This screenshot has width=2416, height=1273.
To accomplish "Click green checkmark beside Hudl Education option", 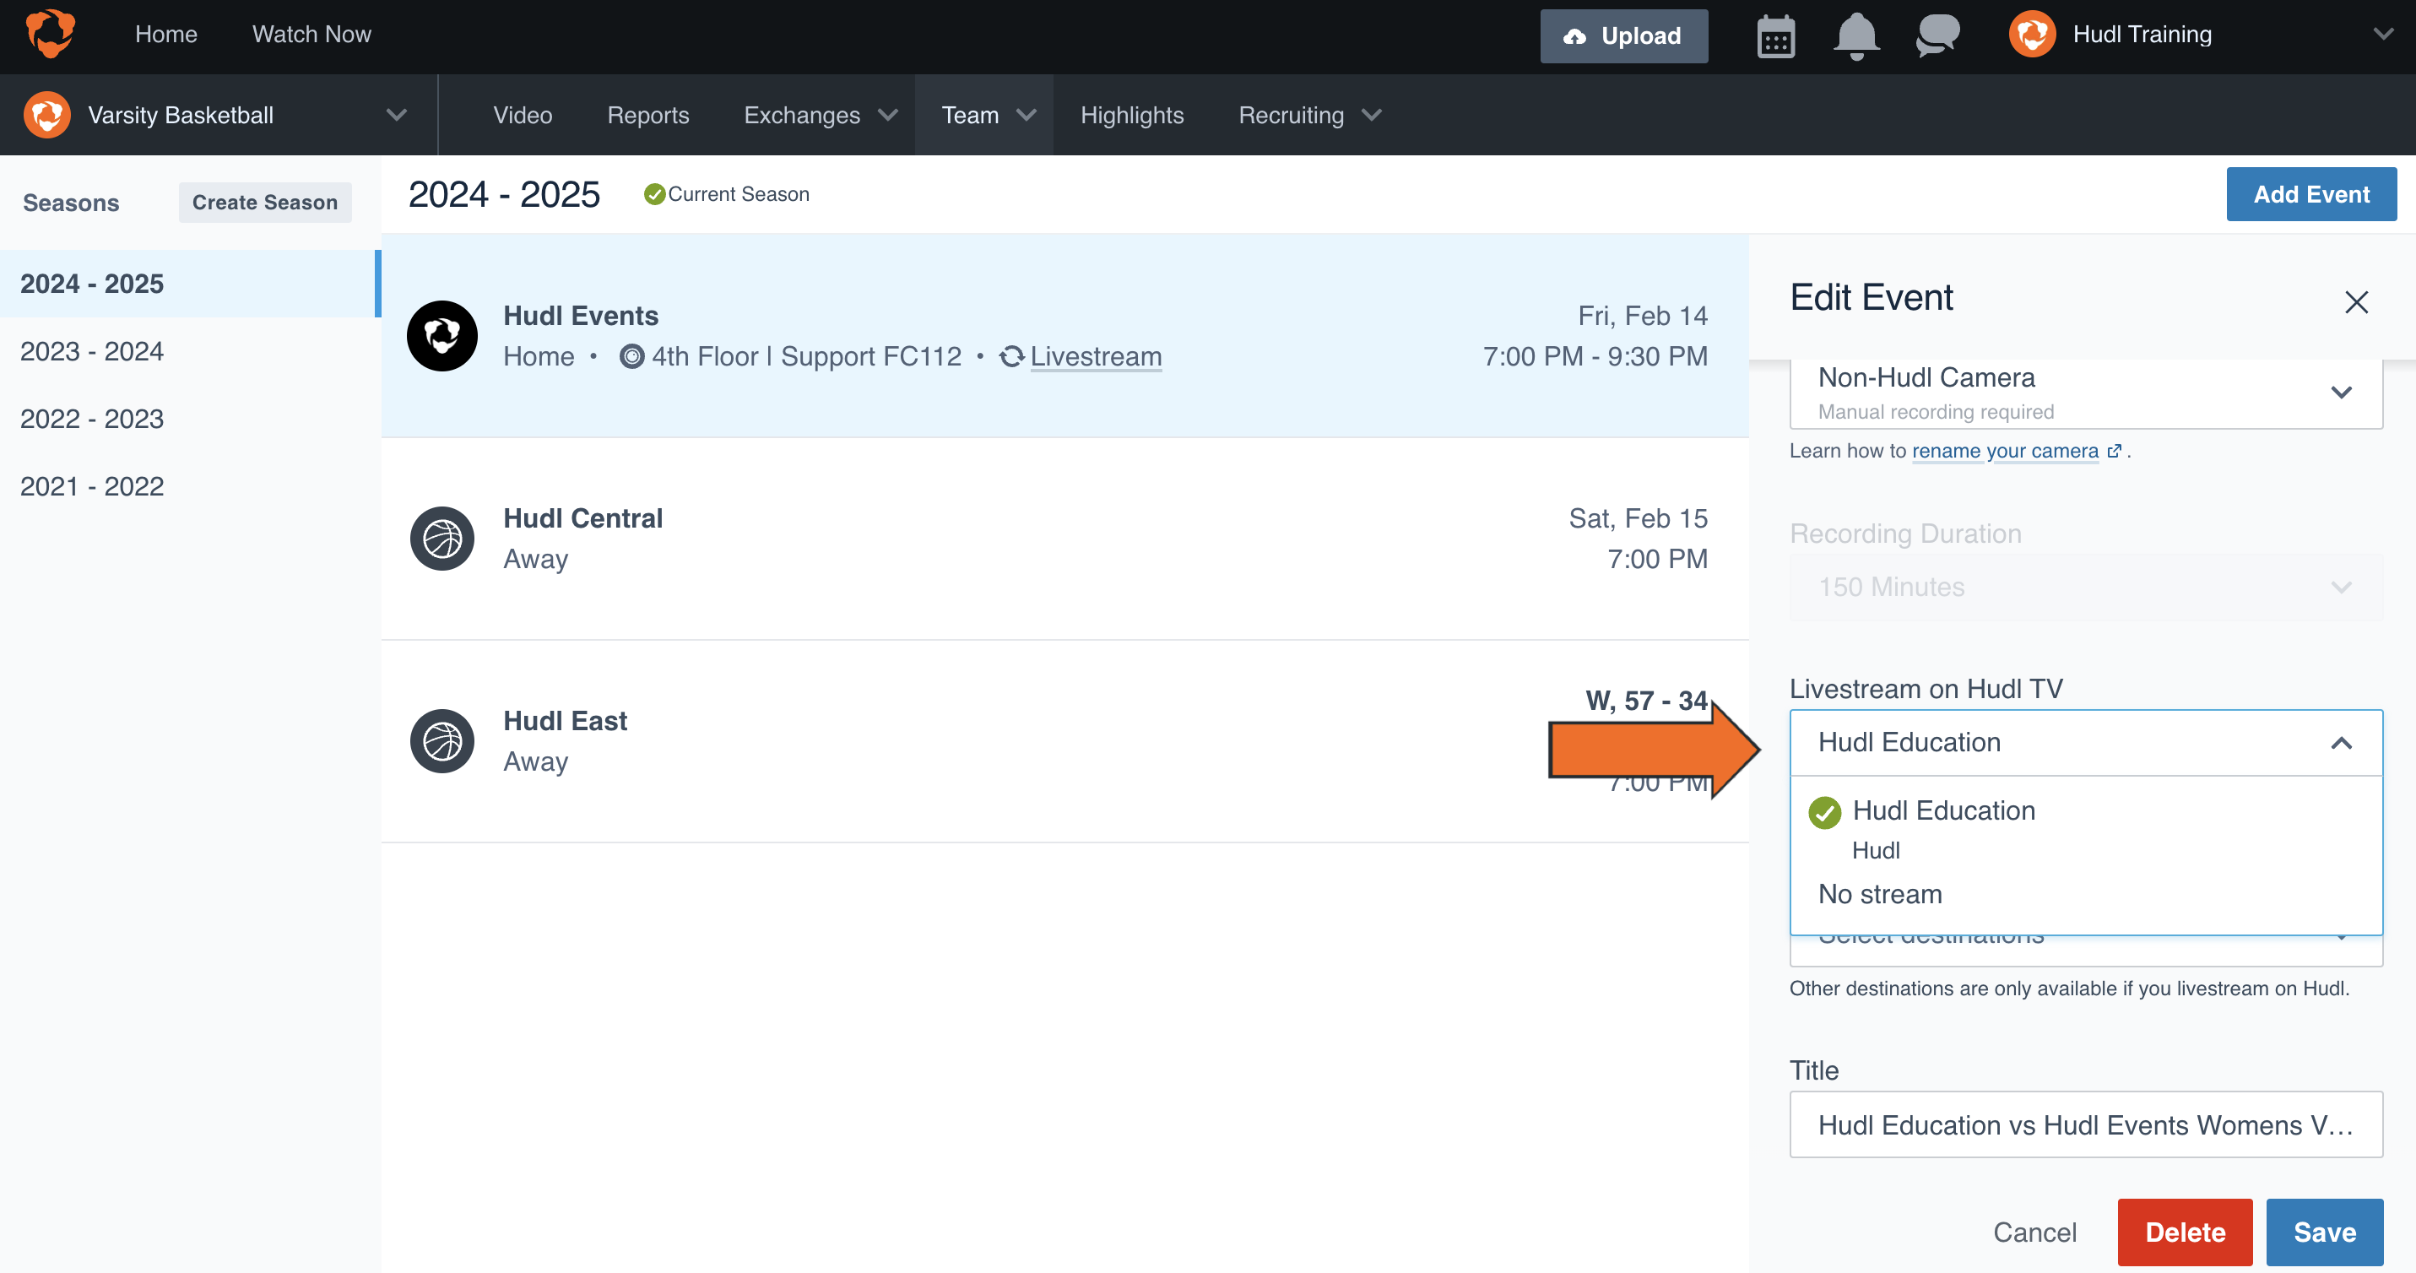I will 1824,812.
